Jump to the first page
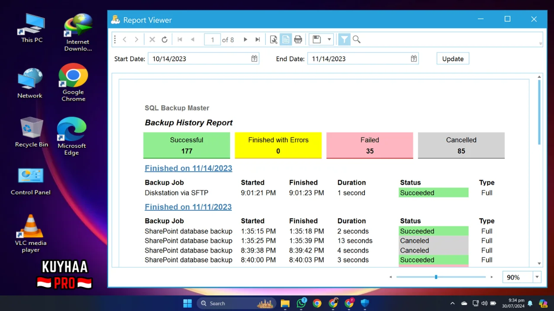Screen dimensions: 554x311 point(180,39)
